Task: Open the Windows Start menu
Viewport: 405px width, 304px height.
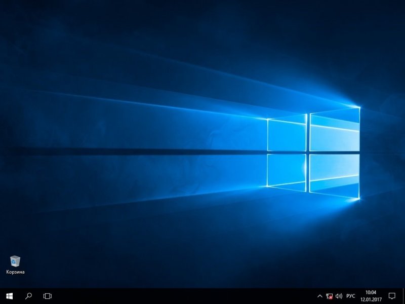Action: [9, 296]
